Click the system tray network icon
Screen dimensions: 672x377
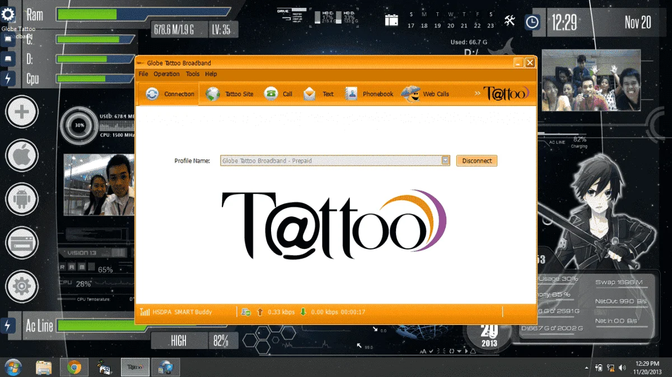(610, 367)
